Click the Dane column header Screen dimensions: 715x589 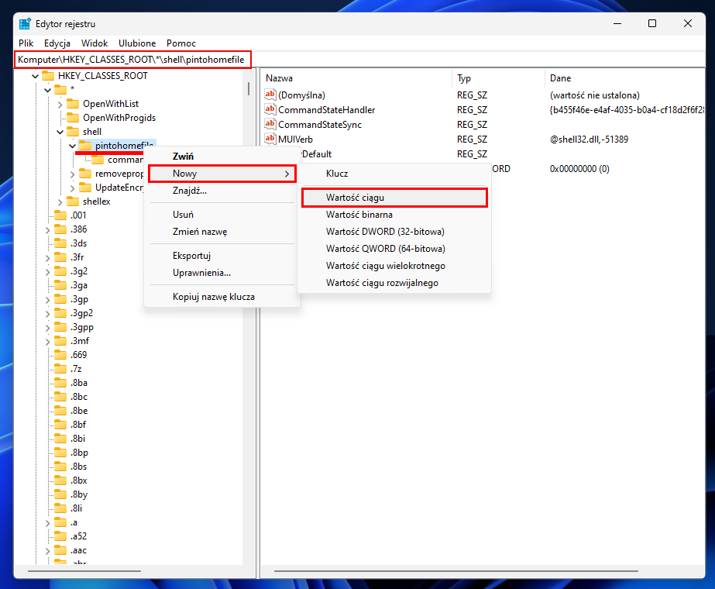[624, 78]
